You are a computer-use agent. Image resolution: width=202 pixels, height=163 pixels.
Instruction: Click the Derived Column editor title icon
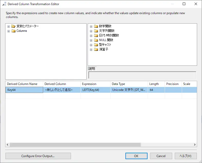coord(4,4)
